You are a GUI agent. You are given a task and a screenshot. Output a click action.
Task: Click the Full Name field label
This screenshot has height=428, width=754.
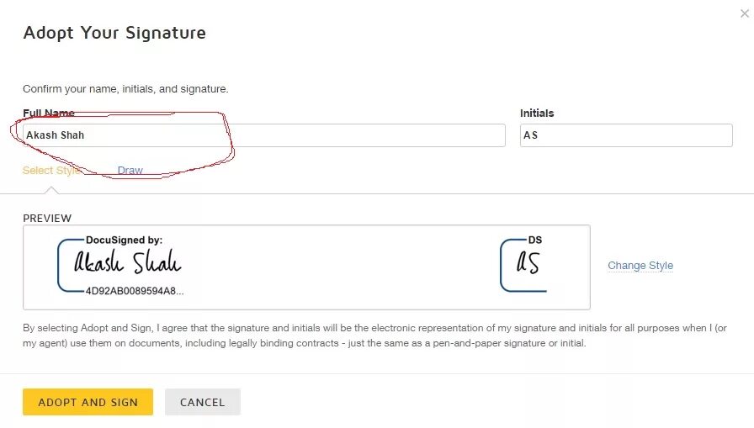point(49,113)
